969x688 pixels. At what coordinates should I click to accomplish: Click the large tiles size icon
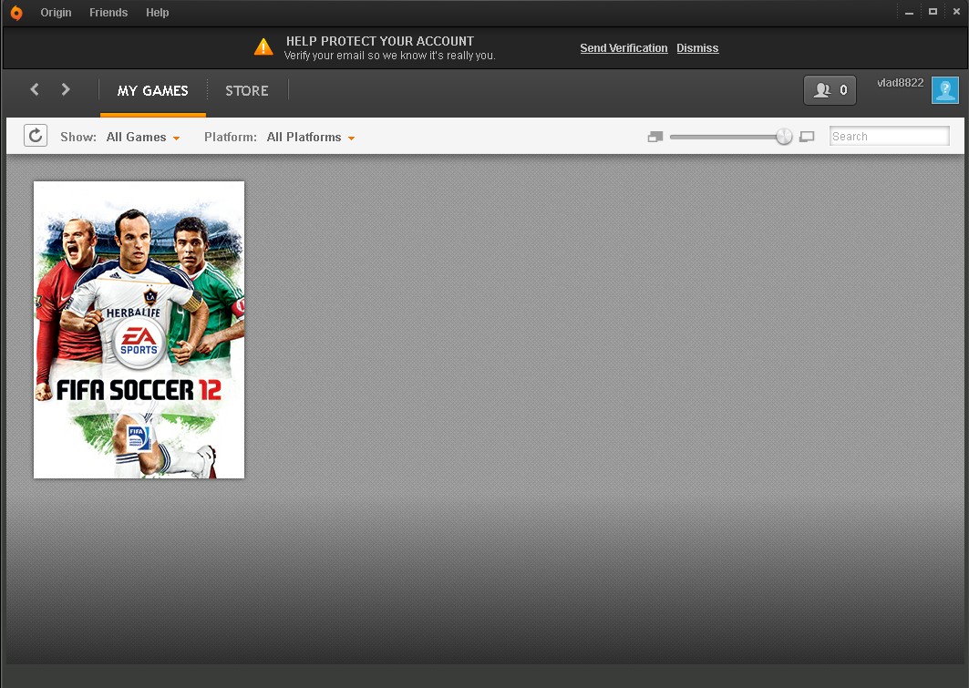click(x=807, y=137)
